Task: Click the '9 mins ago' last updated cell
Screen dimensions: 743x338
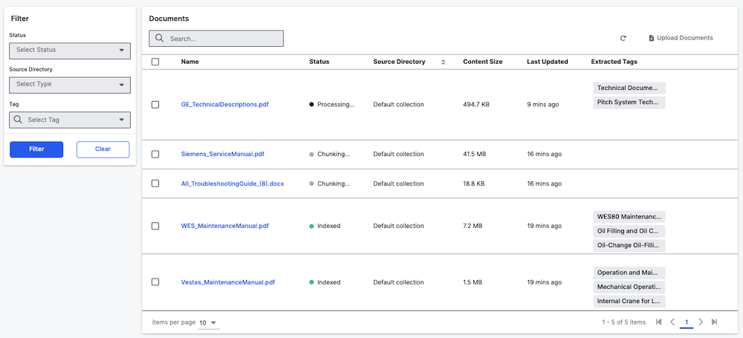Action: (542, 104)
